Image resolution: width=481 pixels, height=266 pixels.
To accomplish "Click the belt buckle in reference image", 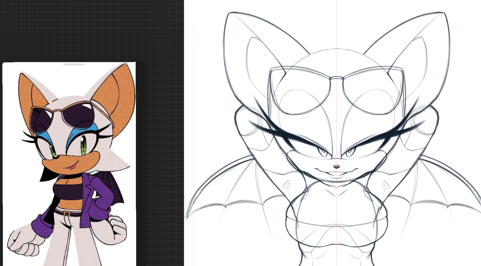I will click(67, 213).
